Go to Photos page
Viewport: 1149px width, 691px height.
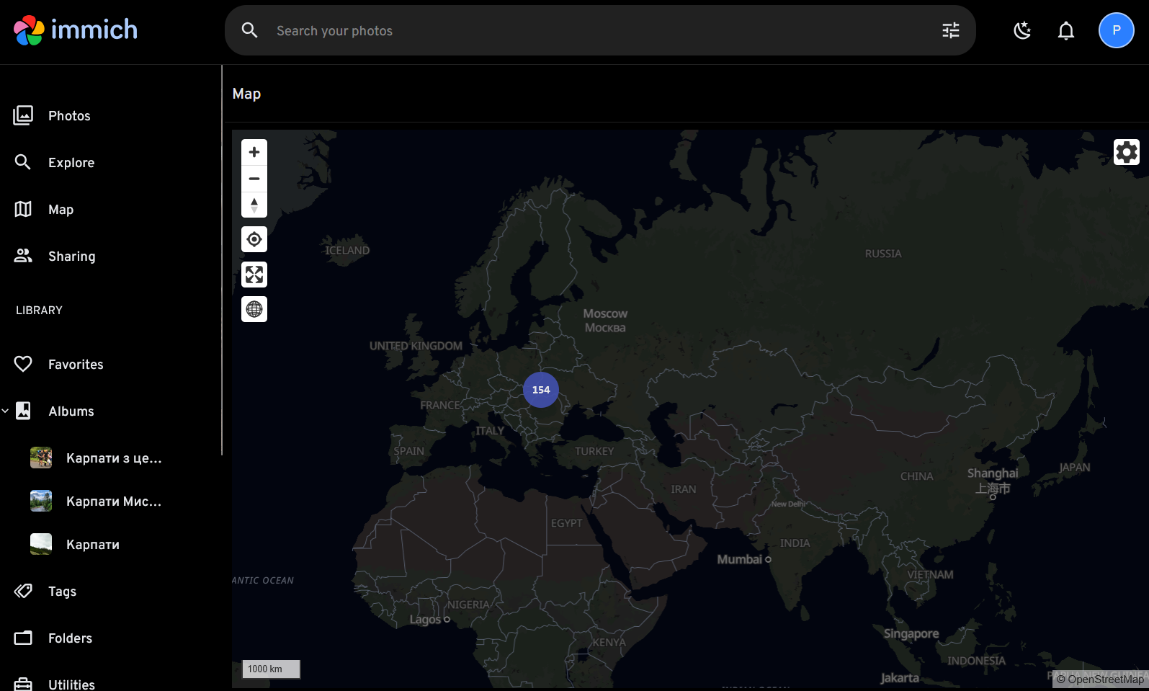click(x=69, y=116)
